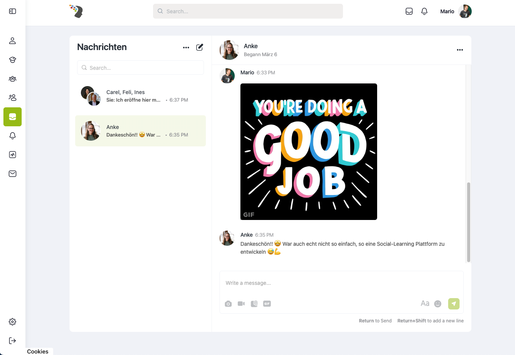Open the Carel, Feli, Ines conversation
The image size is (515, 355).
(x=141, y=96)
